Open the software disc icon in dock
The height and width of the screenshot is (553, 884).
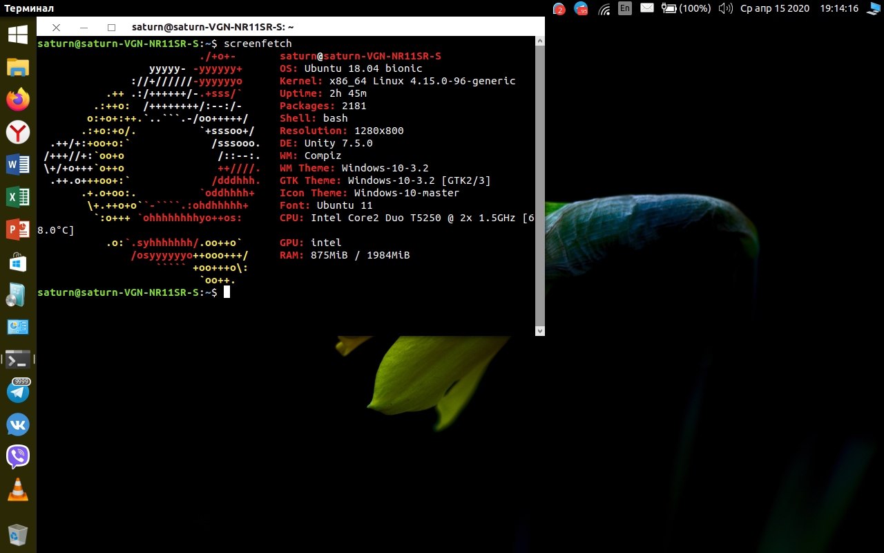point(17,295)
